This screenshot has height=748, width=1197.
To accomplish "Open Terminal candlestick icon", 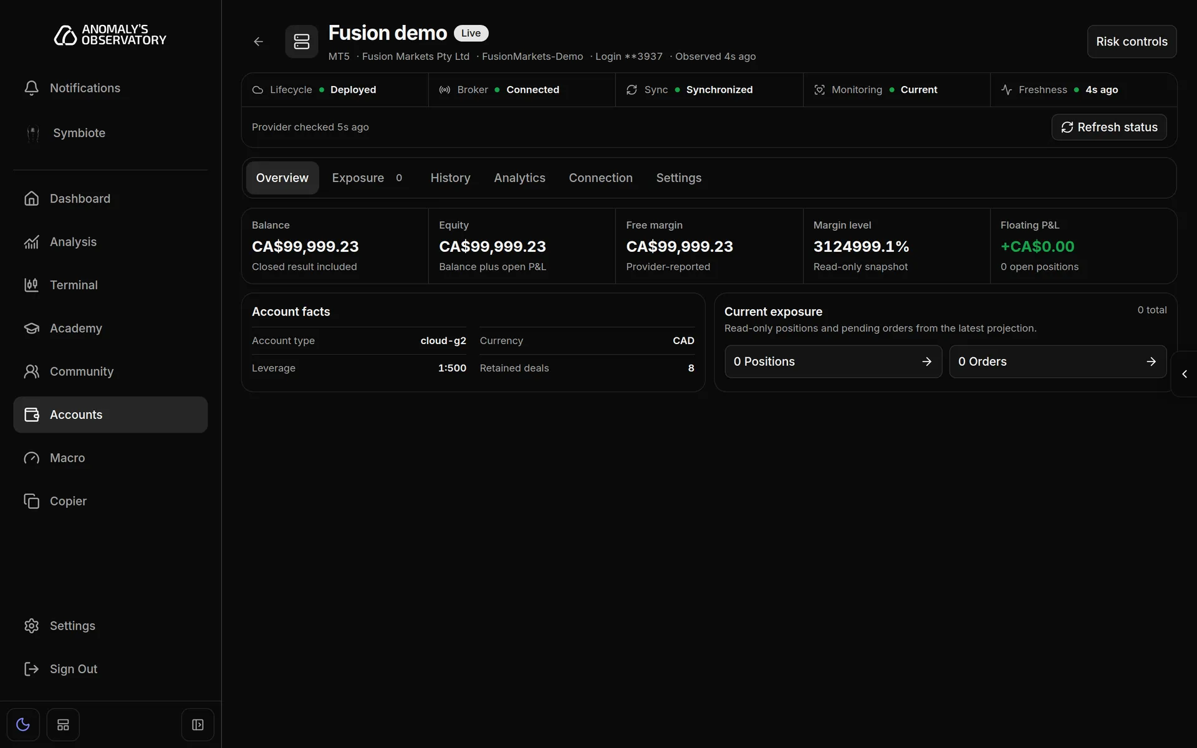I will (x=31, y=285).
